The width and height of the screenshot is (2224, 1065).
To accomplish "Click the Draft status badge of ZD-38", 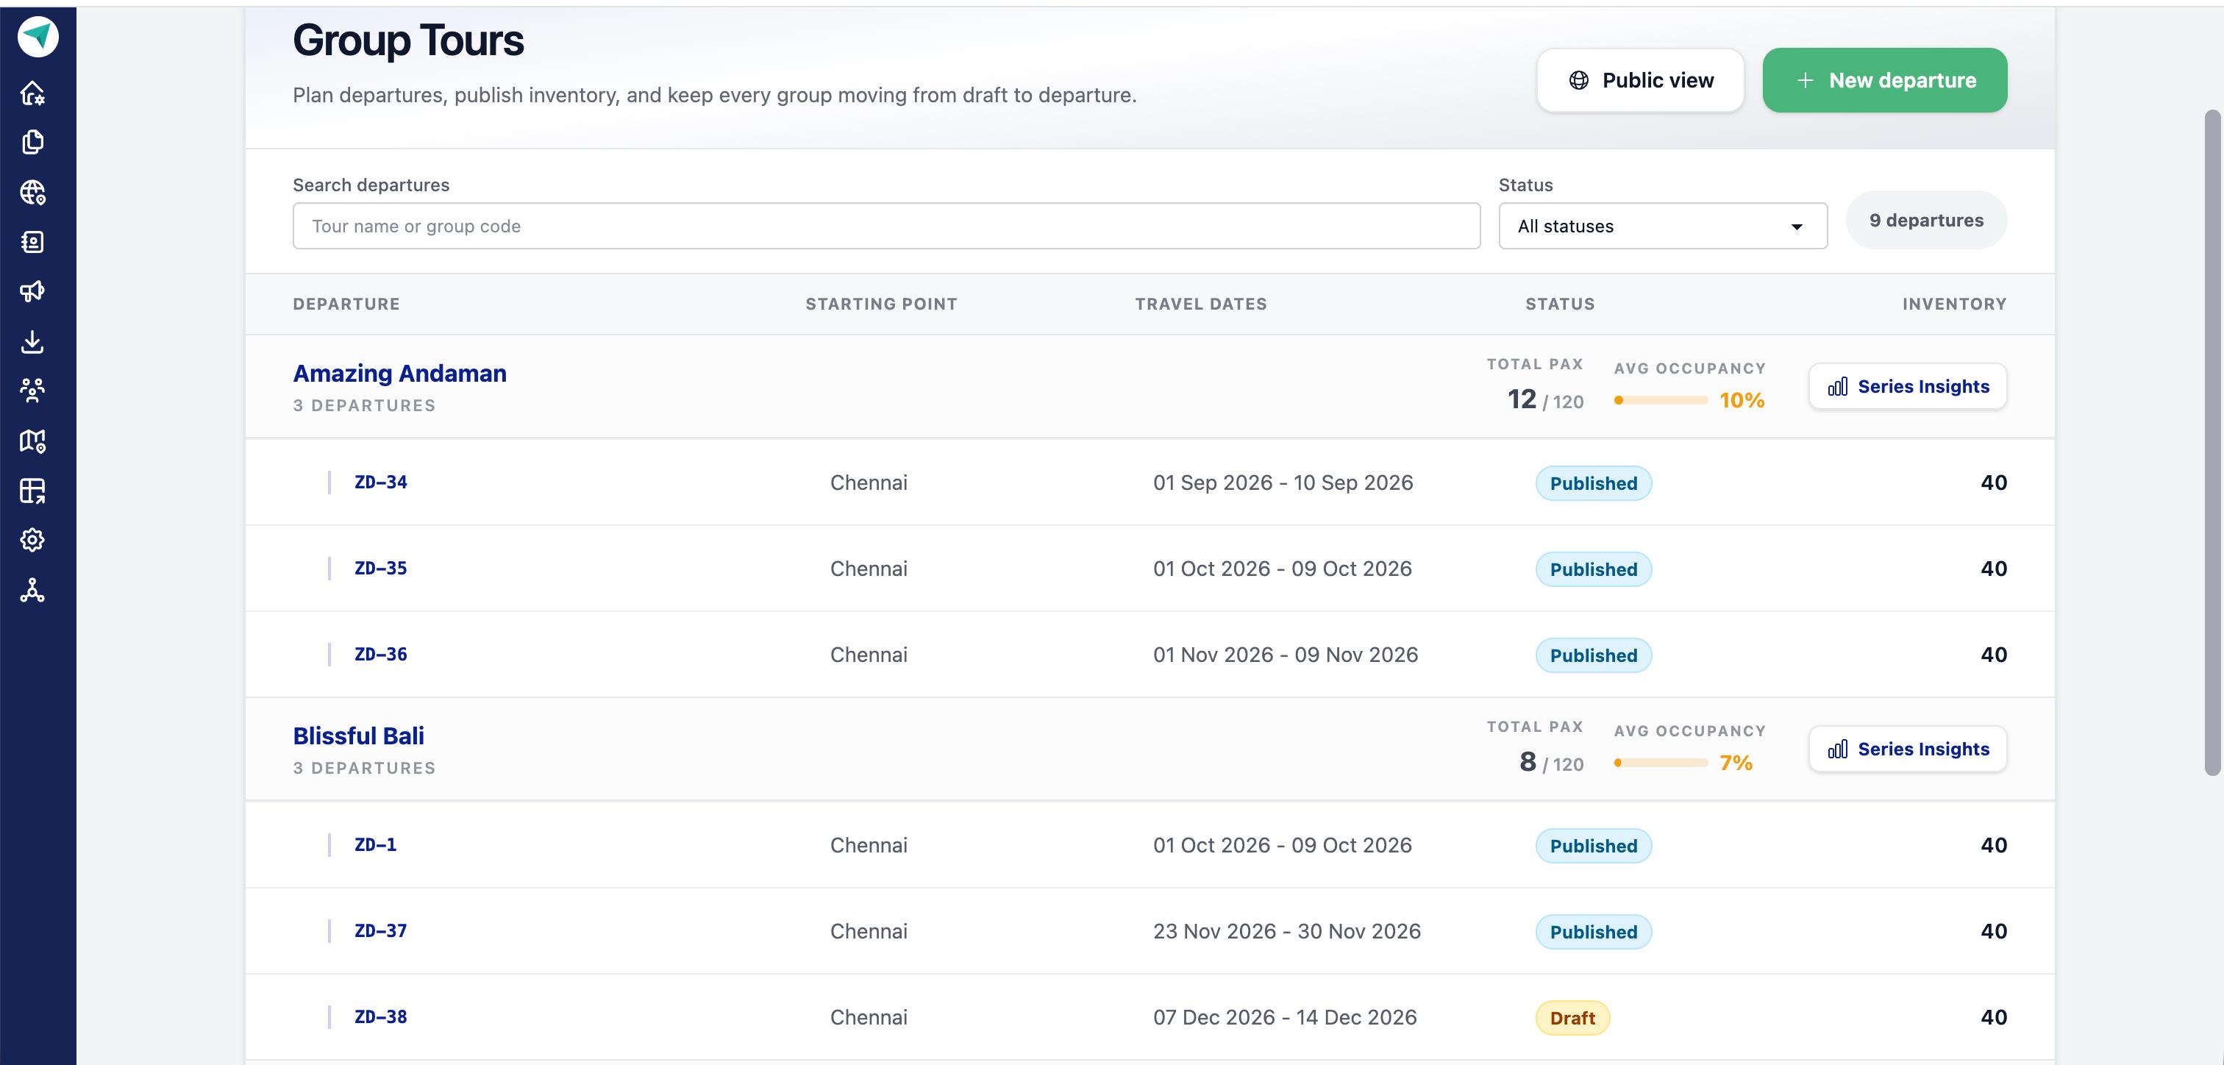I will [x=1572, y=1017].
